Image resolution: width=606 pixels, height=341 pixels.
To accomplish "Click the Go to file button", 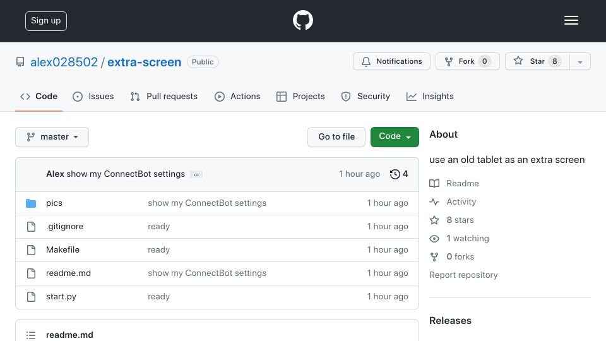I will (x=336, y=137).
